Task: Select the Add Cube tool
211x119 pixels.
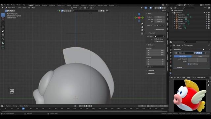Action: [3, 47]
